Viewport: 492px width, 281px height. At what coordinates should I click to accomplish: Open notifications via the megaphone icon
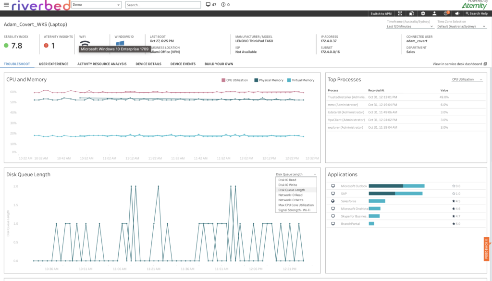point(458,13)
